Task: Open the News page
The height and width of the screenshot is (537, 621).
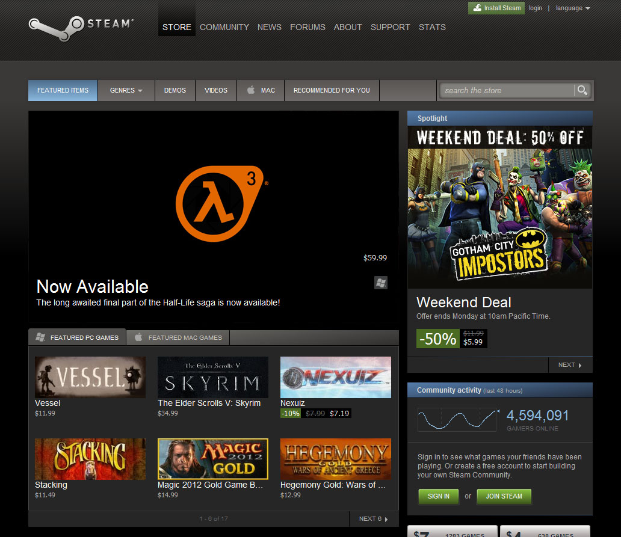Action: pyautogui.click(x=270, y=27)
